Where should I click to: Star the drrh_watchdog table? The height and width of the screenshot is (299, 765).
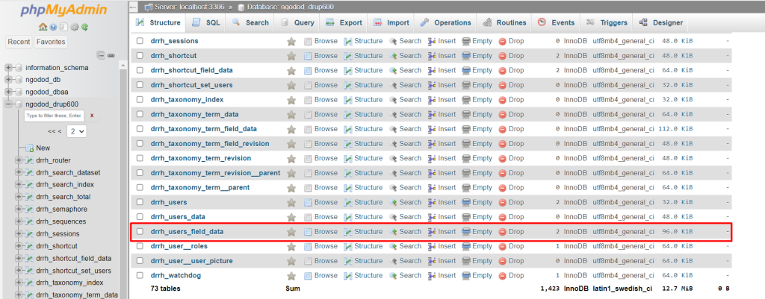coord(291,276)
